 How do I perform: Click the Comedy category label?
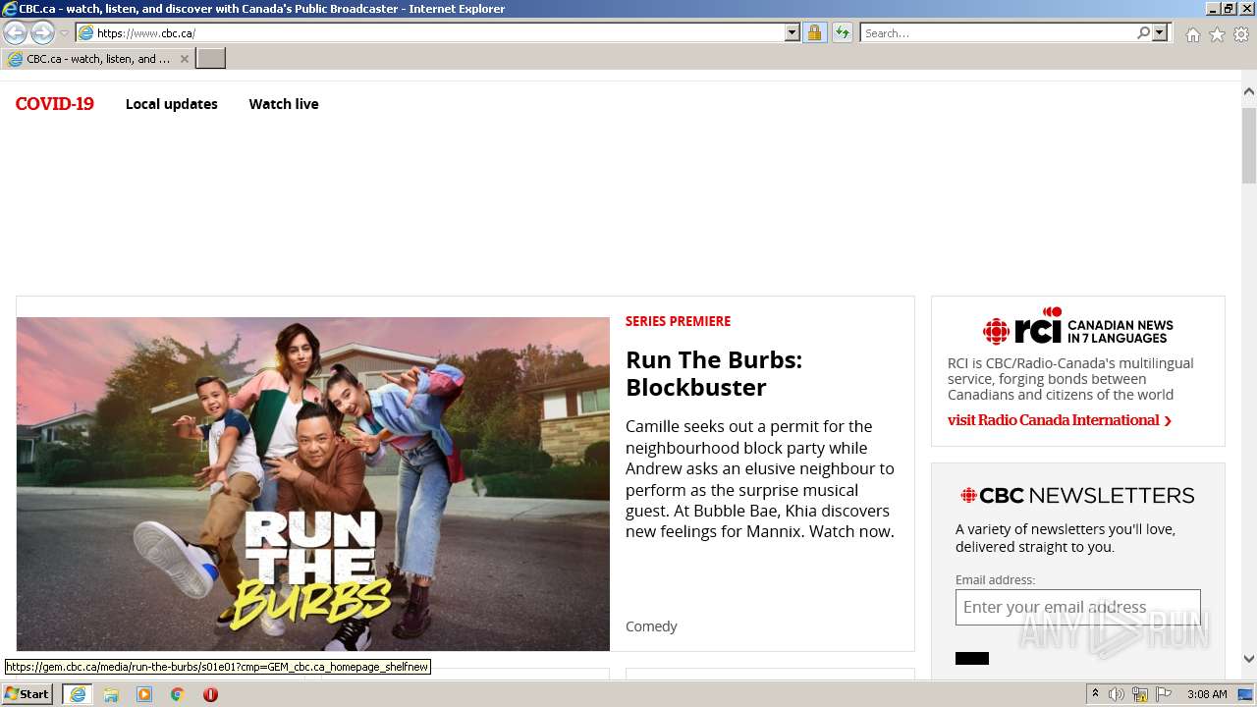tap(651, 626)
